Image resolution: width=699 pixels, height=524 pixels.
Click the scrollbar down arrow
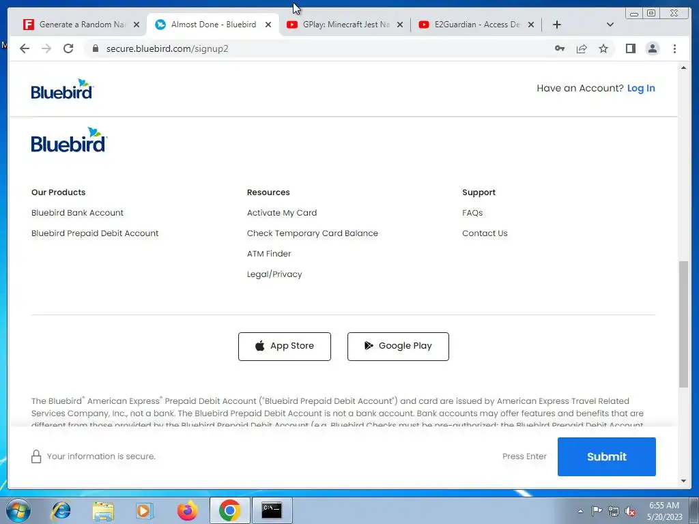click(683, 481)
